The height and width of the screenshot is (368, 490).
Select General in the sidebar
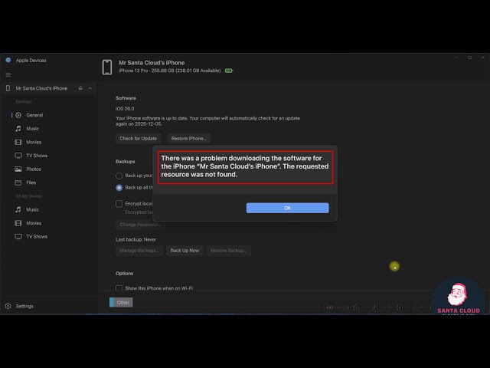(x=34, y=115)
